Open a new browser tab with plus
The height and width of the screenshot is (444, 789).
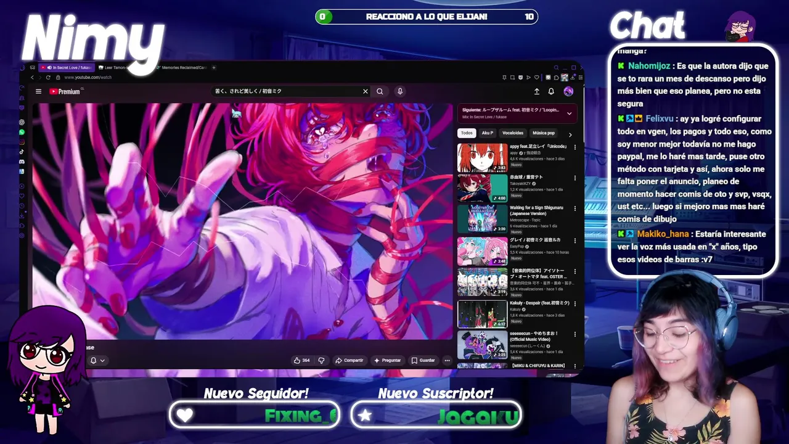[x=214, y=67]
